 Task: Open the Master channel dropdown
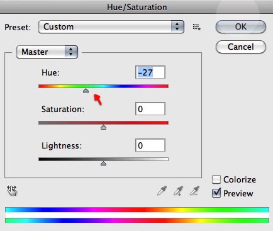tap(47, 52)
